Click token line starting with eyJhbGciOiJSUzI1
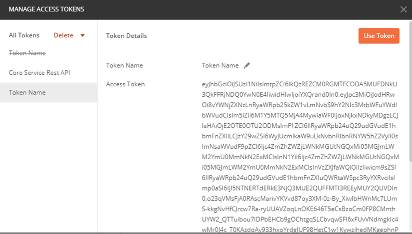The height and width of the screenshot is (234, 412). point(300,84)
